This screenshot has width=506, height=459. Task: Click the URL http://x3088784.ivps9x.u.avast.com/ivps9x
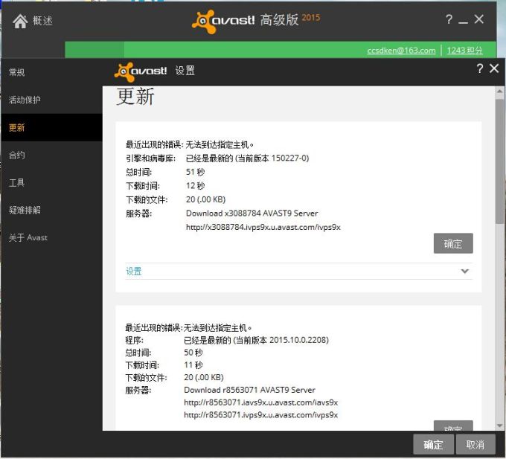click(263, 227)
